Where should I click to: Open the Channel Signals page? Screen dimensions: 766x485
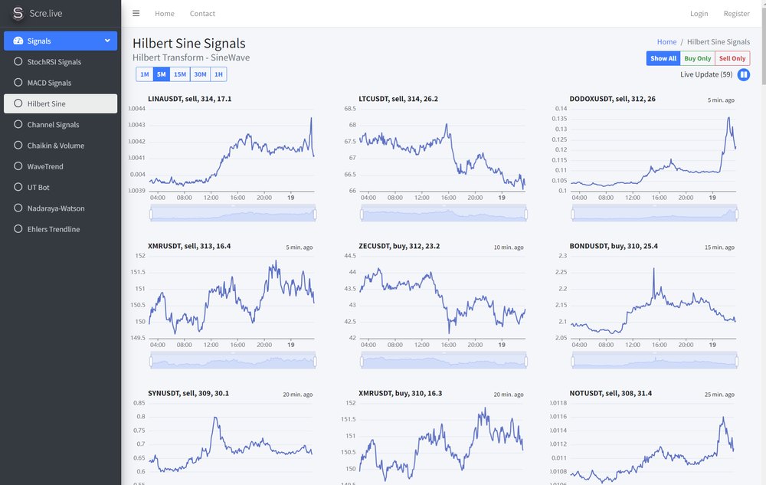(53, 124)
